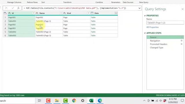Close the Query Settings pane
Viewport: 185px width, 104px height.
click(182, 9)
